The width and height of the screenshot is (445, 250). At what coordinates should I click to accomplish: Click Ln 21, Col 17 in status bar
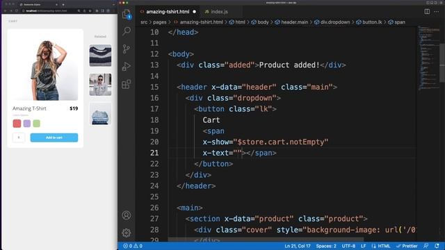pyautogui.click(x=298, y=246)
